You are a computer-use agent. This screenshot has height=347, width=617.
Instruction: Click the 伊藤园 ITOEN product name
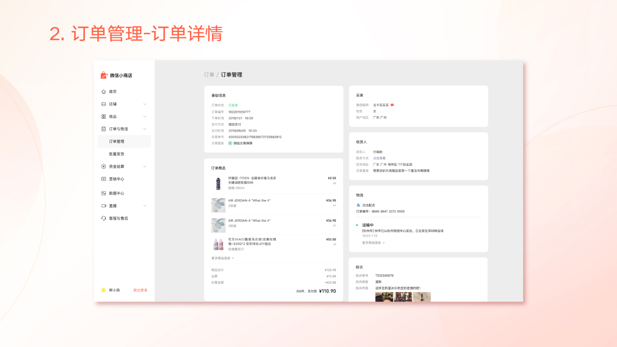tap(252, 180)
